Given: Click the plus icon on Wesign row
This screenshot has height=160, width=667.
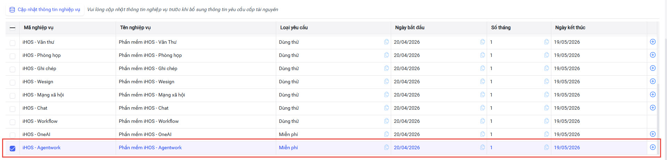Looking at the screenshot, I should [x=653, y=81].
